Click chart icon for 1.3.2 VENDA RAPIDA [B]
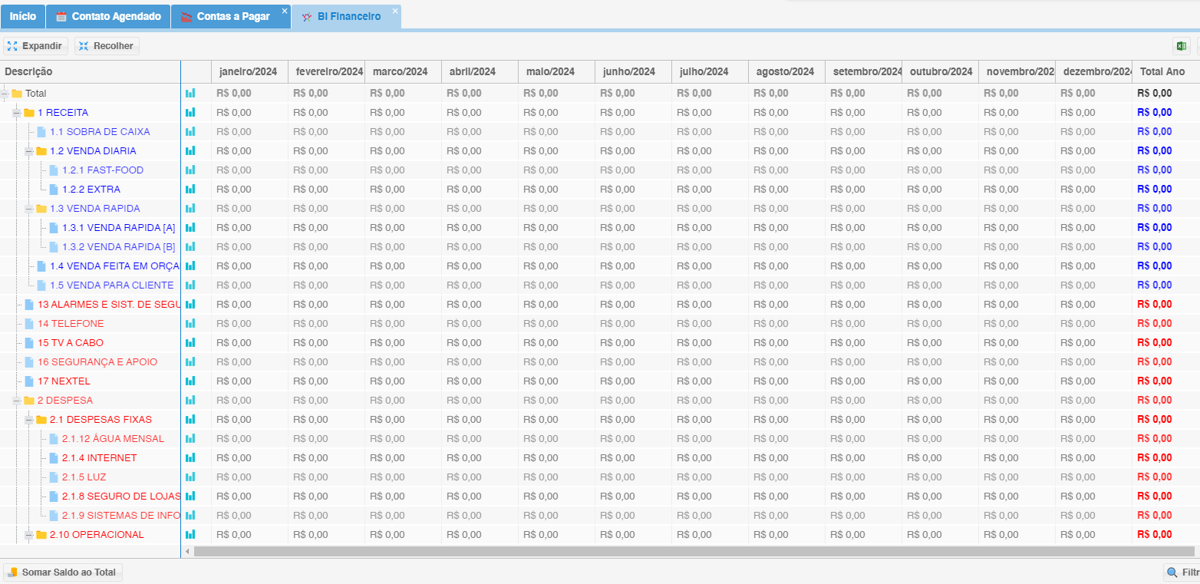 coord(190,246)
